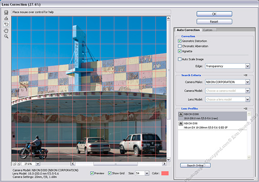Image resolution: width=259 pixels, height=182 pixels.
Task: Open the Camera Model dropdown
Action: pos(247,91)
